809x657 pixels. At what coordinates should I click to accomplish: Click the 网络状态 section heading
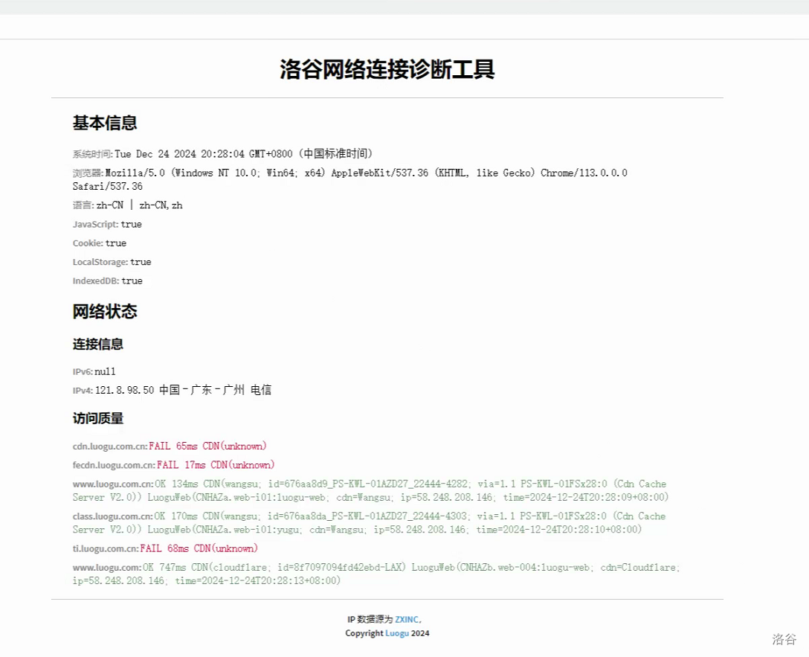105,311
